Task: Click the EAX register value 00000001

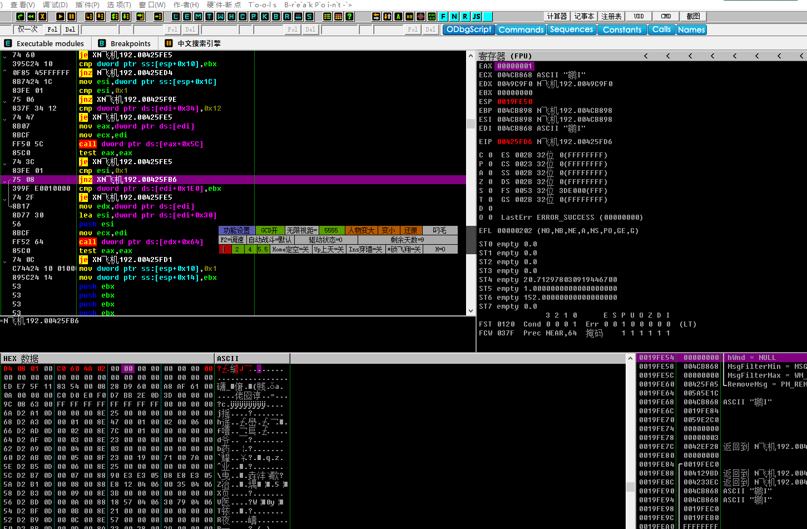Action: [514, 66]
